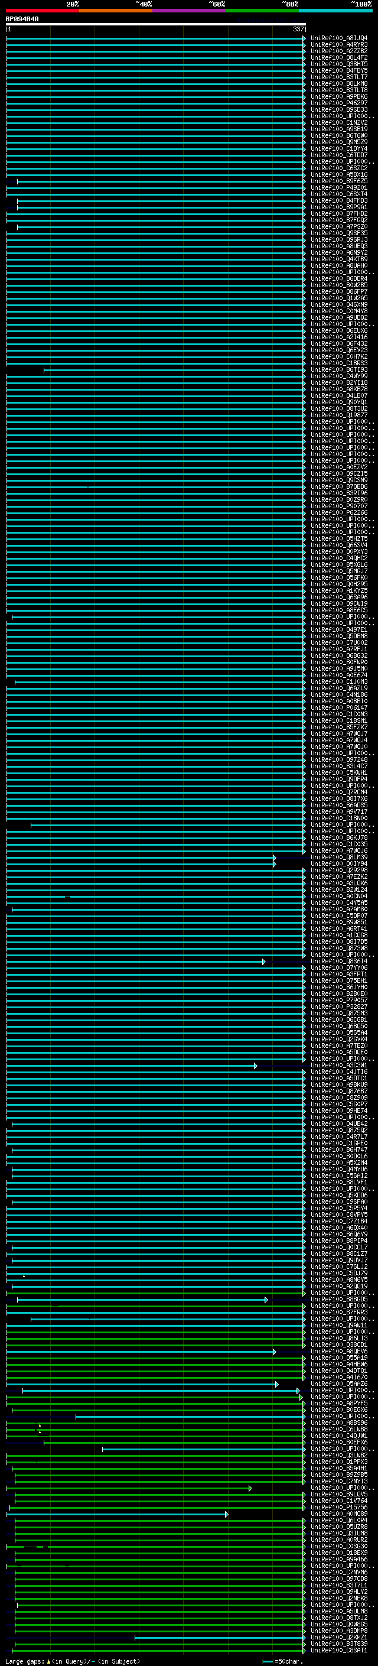Click the UniRef100_C7U002 label
Image resolution: width=378 pixels, height=1666 pixels.
[x=339, y=643]
